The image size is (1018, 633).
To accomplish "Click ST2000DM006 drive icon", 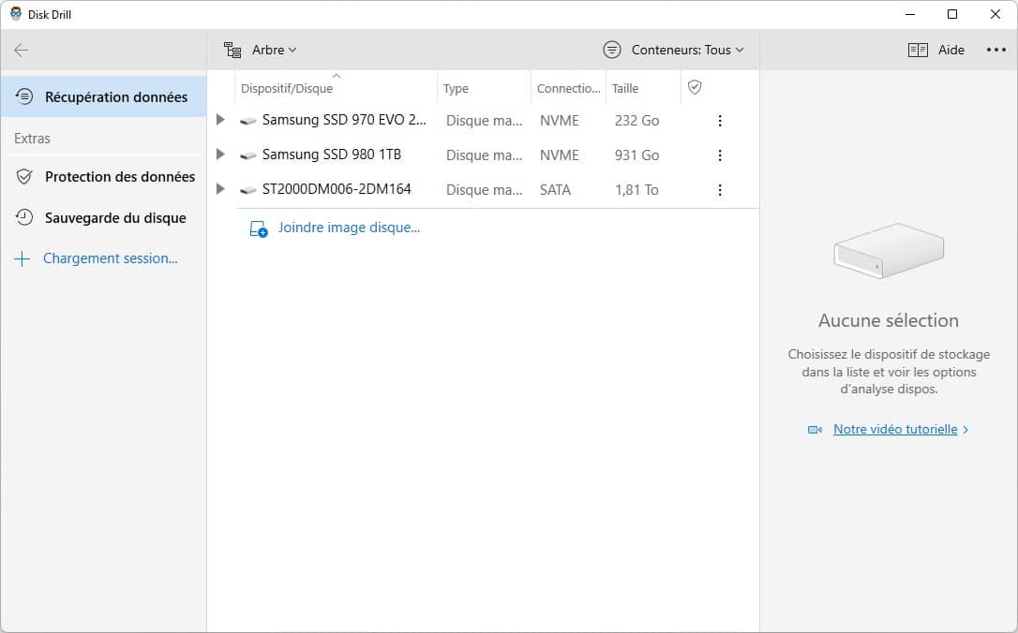I will click(248, 190).
